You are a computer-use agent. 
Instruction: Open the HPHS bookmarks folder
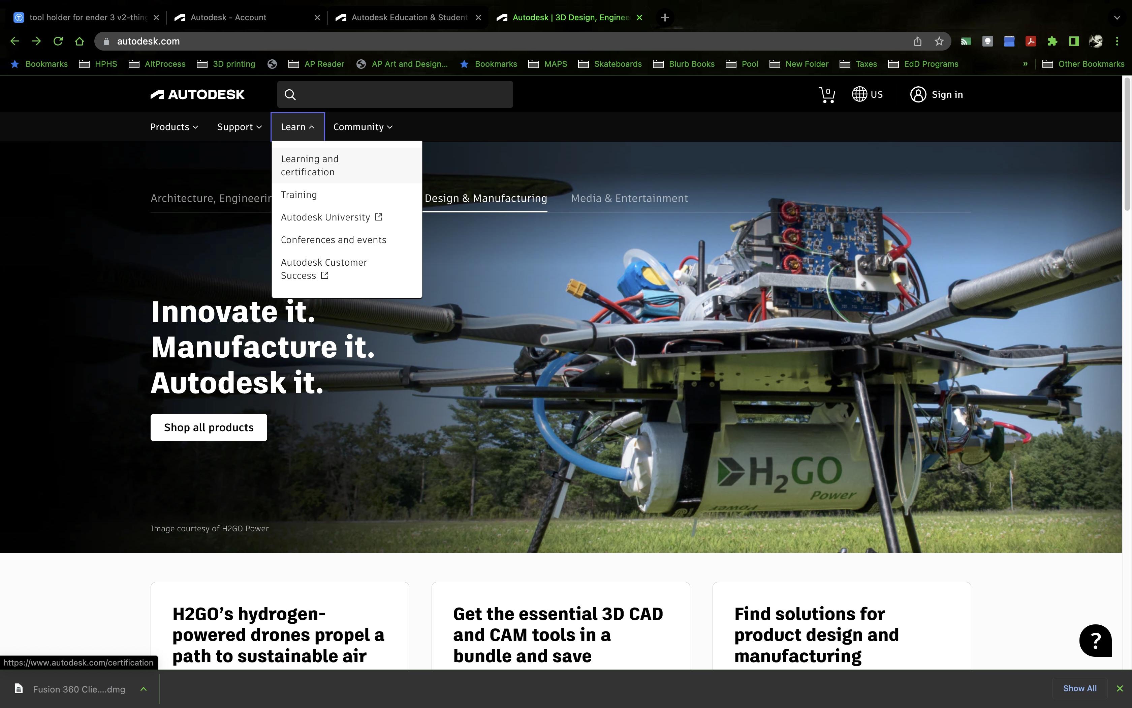(x=98, y=64)
